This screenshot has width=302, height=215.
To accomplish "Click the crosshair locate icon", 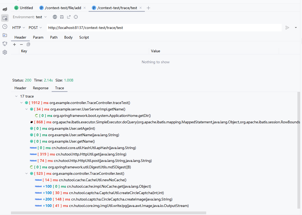I will pyautogui.click(x=76, y=17).
